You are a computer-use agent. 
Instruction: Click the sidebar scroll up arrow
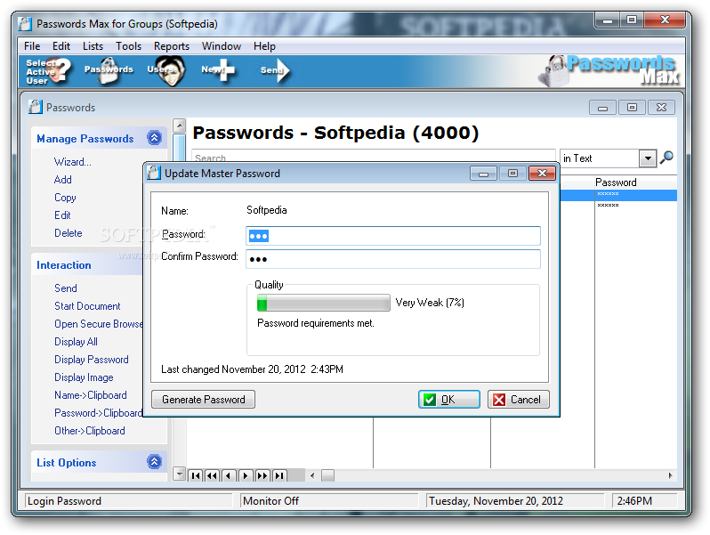pos(180,125)
